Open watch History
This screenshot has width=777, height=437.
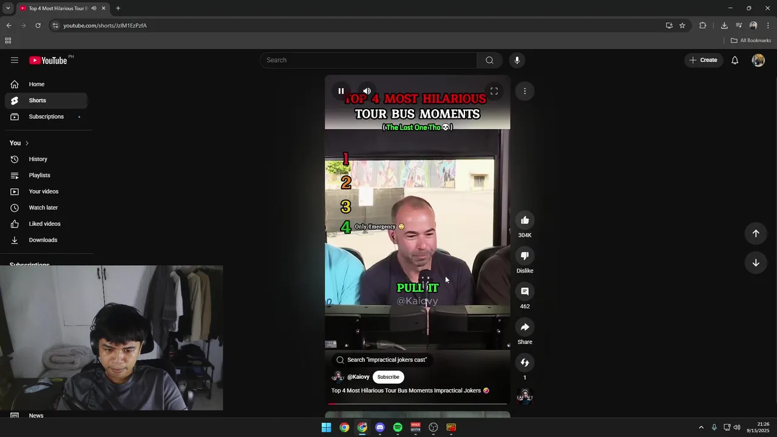coord(46,159)
